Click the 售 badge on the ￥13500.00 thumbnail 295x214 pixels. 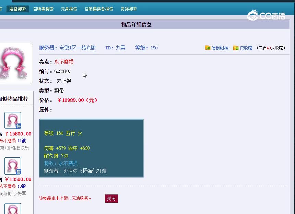(x=19, y=172)
